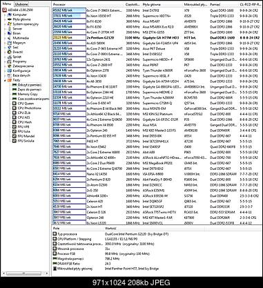This screenshot has width=263, height=288.
Task: Click the DRAM:FSB Ratio memory icon
Action: coord(55,263)
